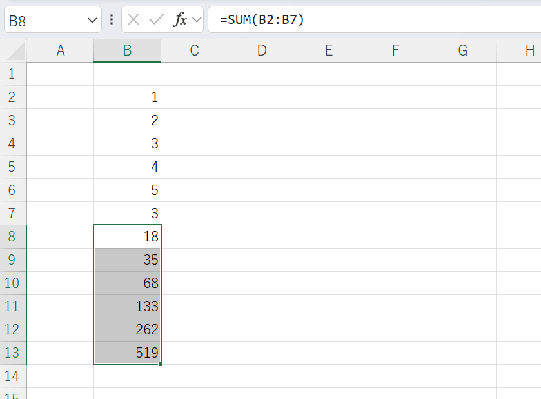Click the Cancel X icon in formula bar
The height and width of the screenshot is (399, 541).
133,20
